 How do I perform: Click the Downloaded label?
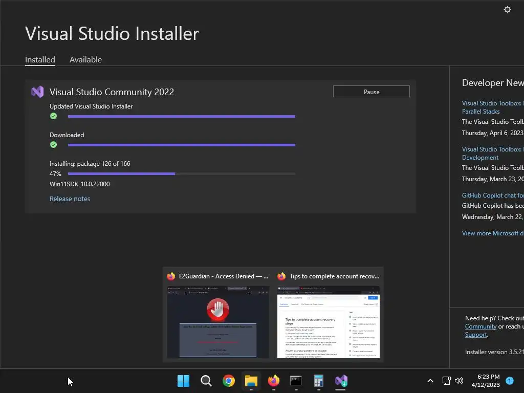(x=67, y=135)
